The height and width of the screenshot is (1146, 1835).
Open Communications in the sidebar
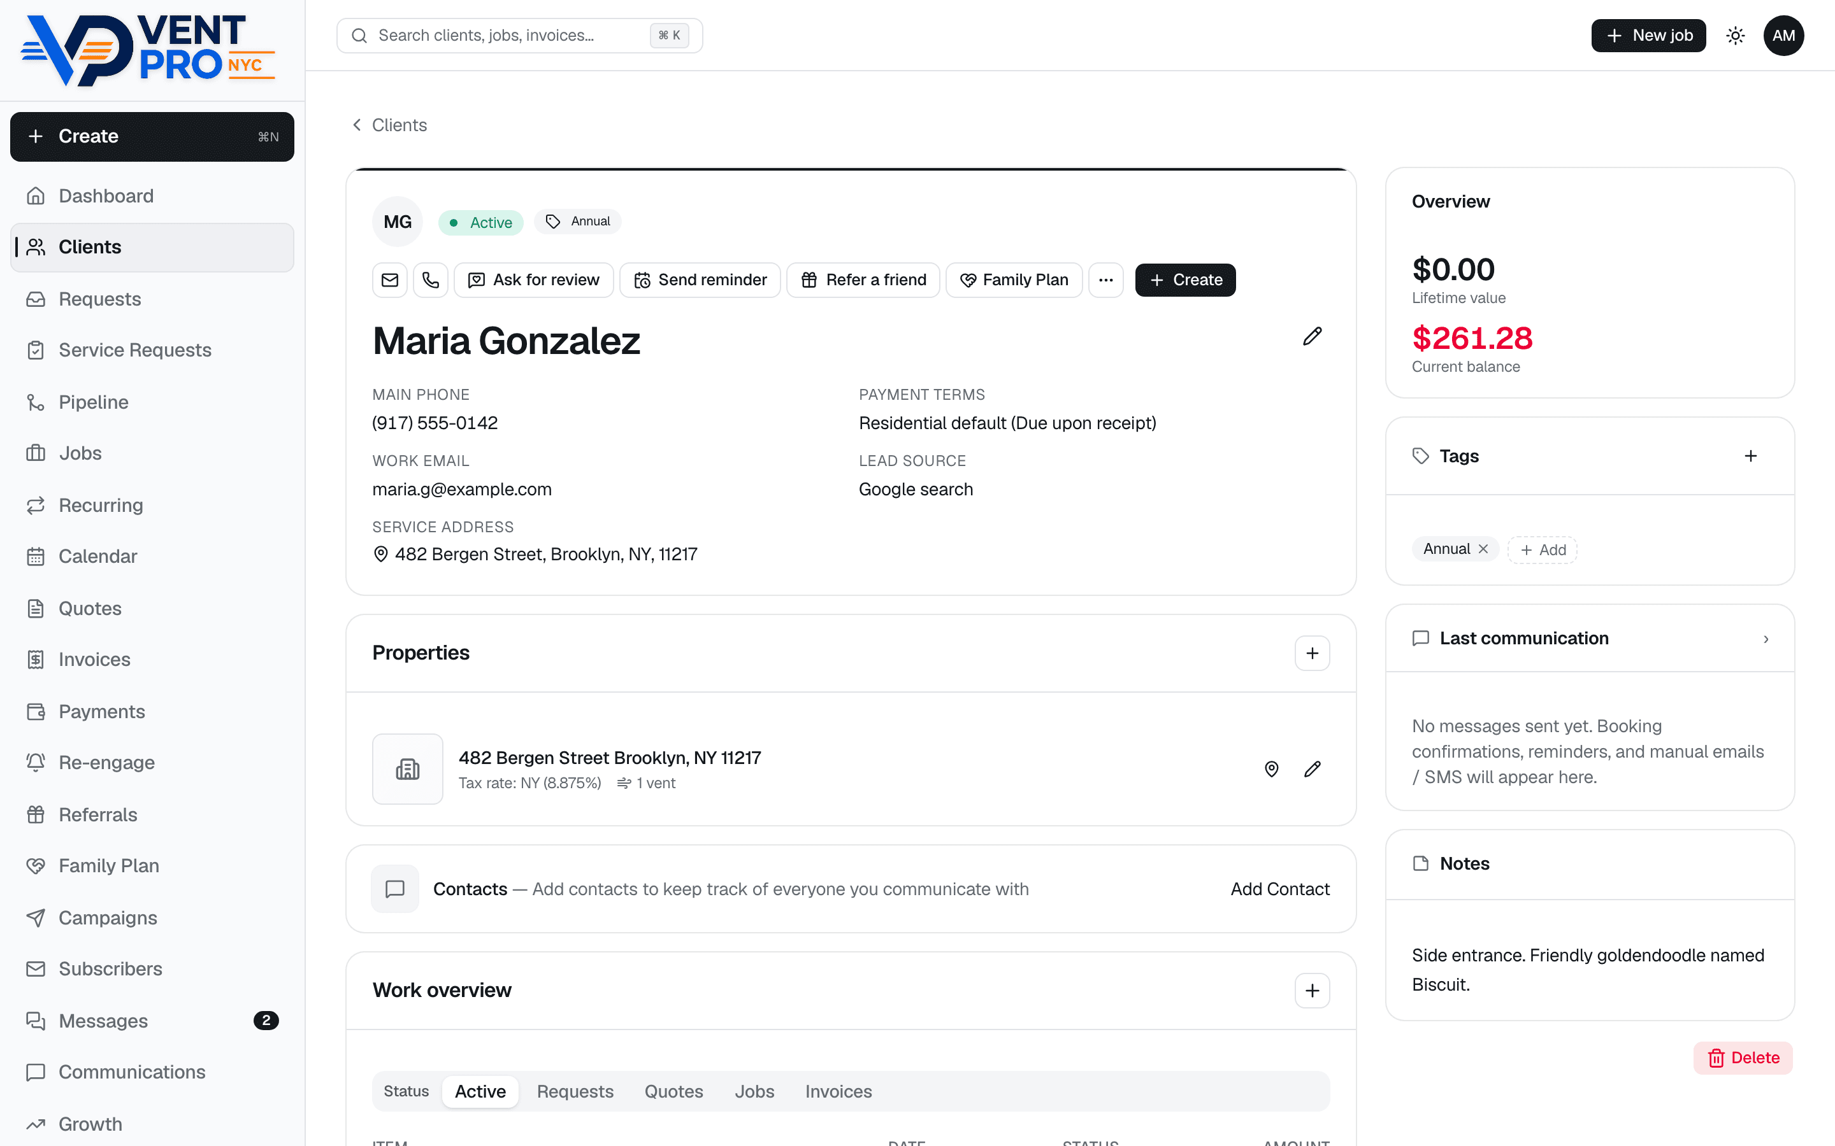152,1072
